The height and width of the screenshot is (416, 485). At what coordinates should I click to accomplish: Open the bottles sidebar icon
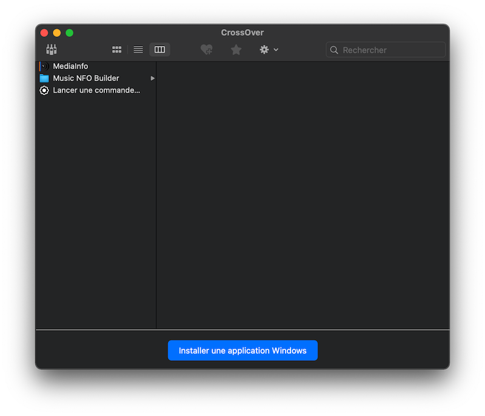[52, 50]
